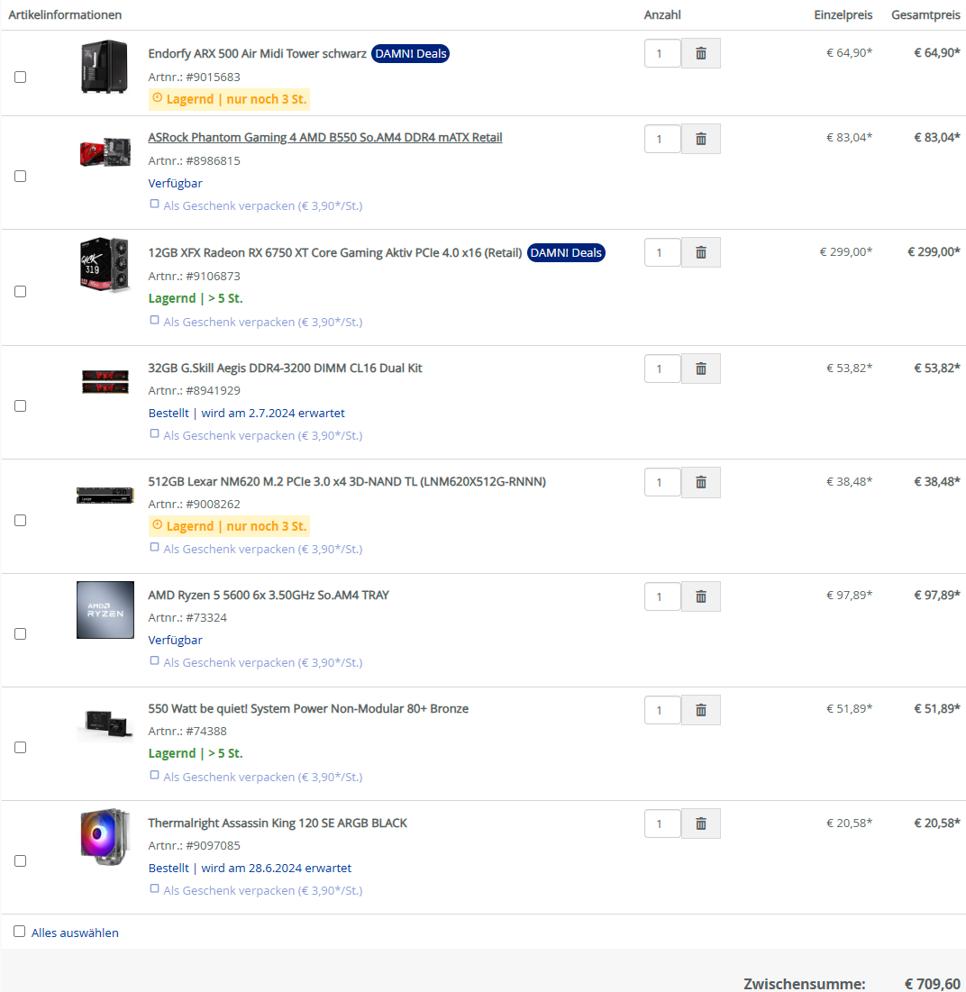Click quantity field for XFX Radeon RX 6750 XT

tap(662, 252)
